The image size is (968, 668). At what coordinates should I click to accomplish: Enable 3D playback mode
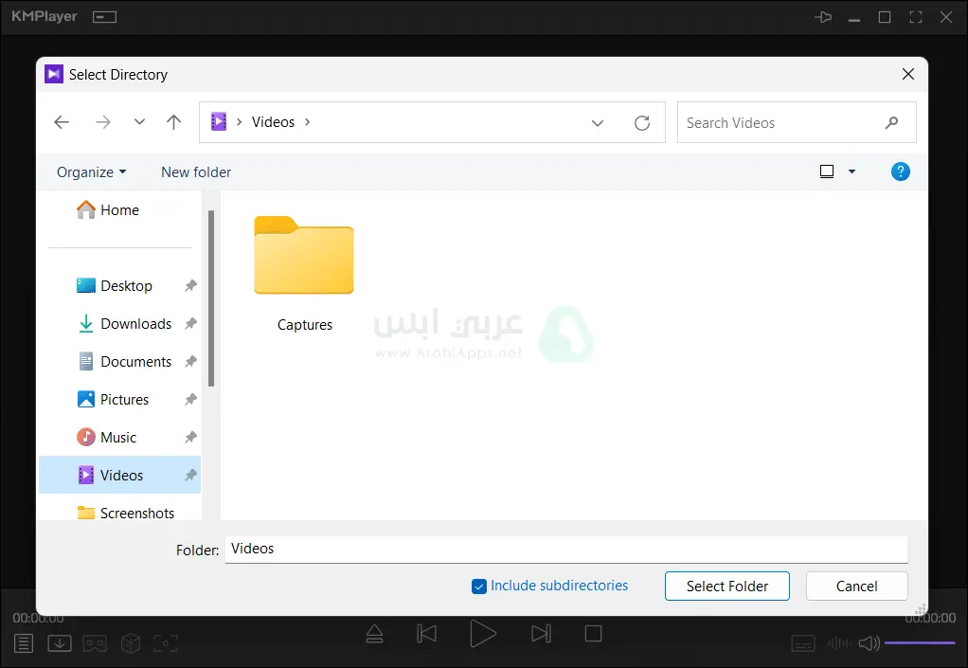[130, 642]
